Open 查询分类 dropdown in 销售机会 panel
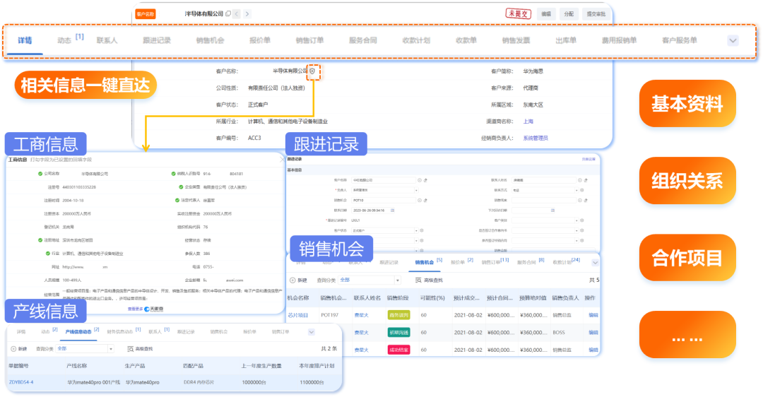763x397 pixels. pyautogui.click(x=369, y=280)
